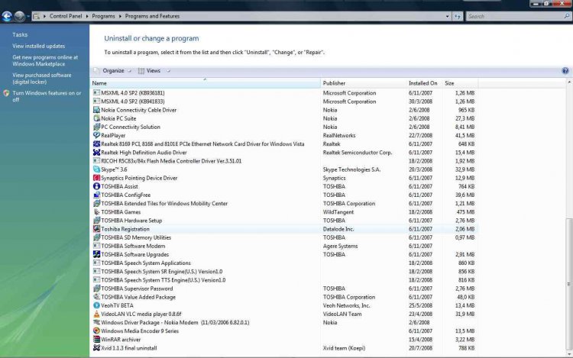This screenshot has height=358, width=573.
Task: Click the Windows Media Encoder 9 icon
Action: tap(96, 331)
